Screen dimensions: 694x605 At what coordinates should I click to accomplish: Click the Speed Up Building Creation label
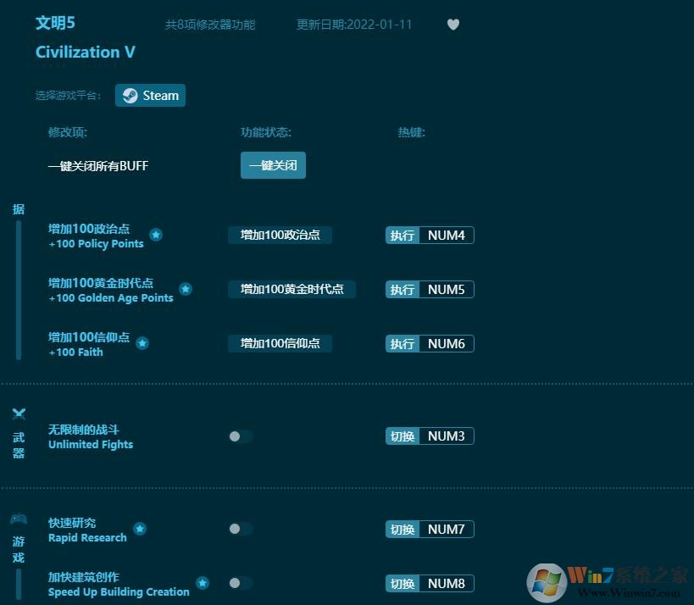pyautogui.click(x=119, y=591)
